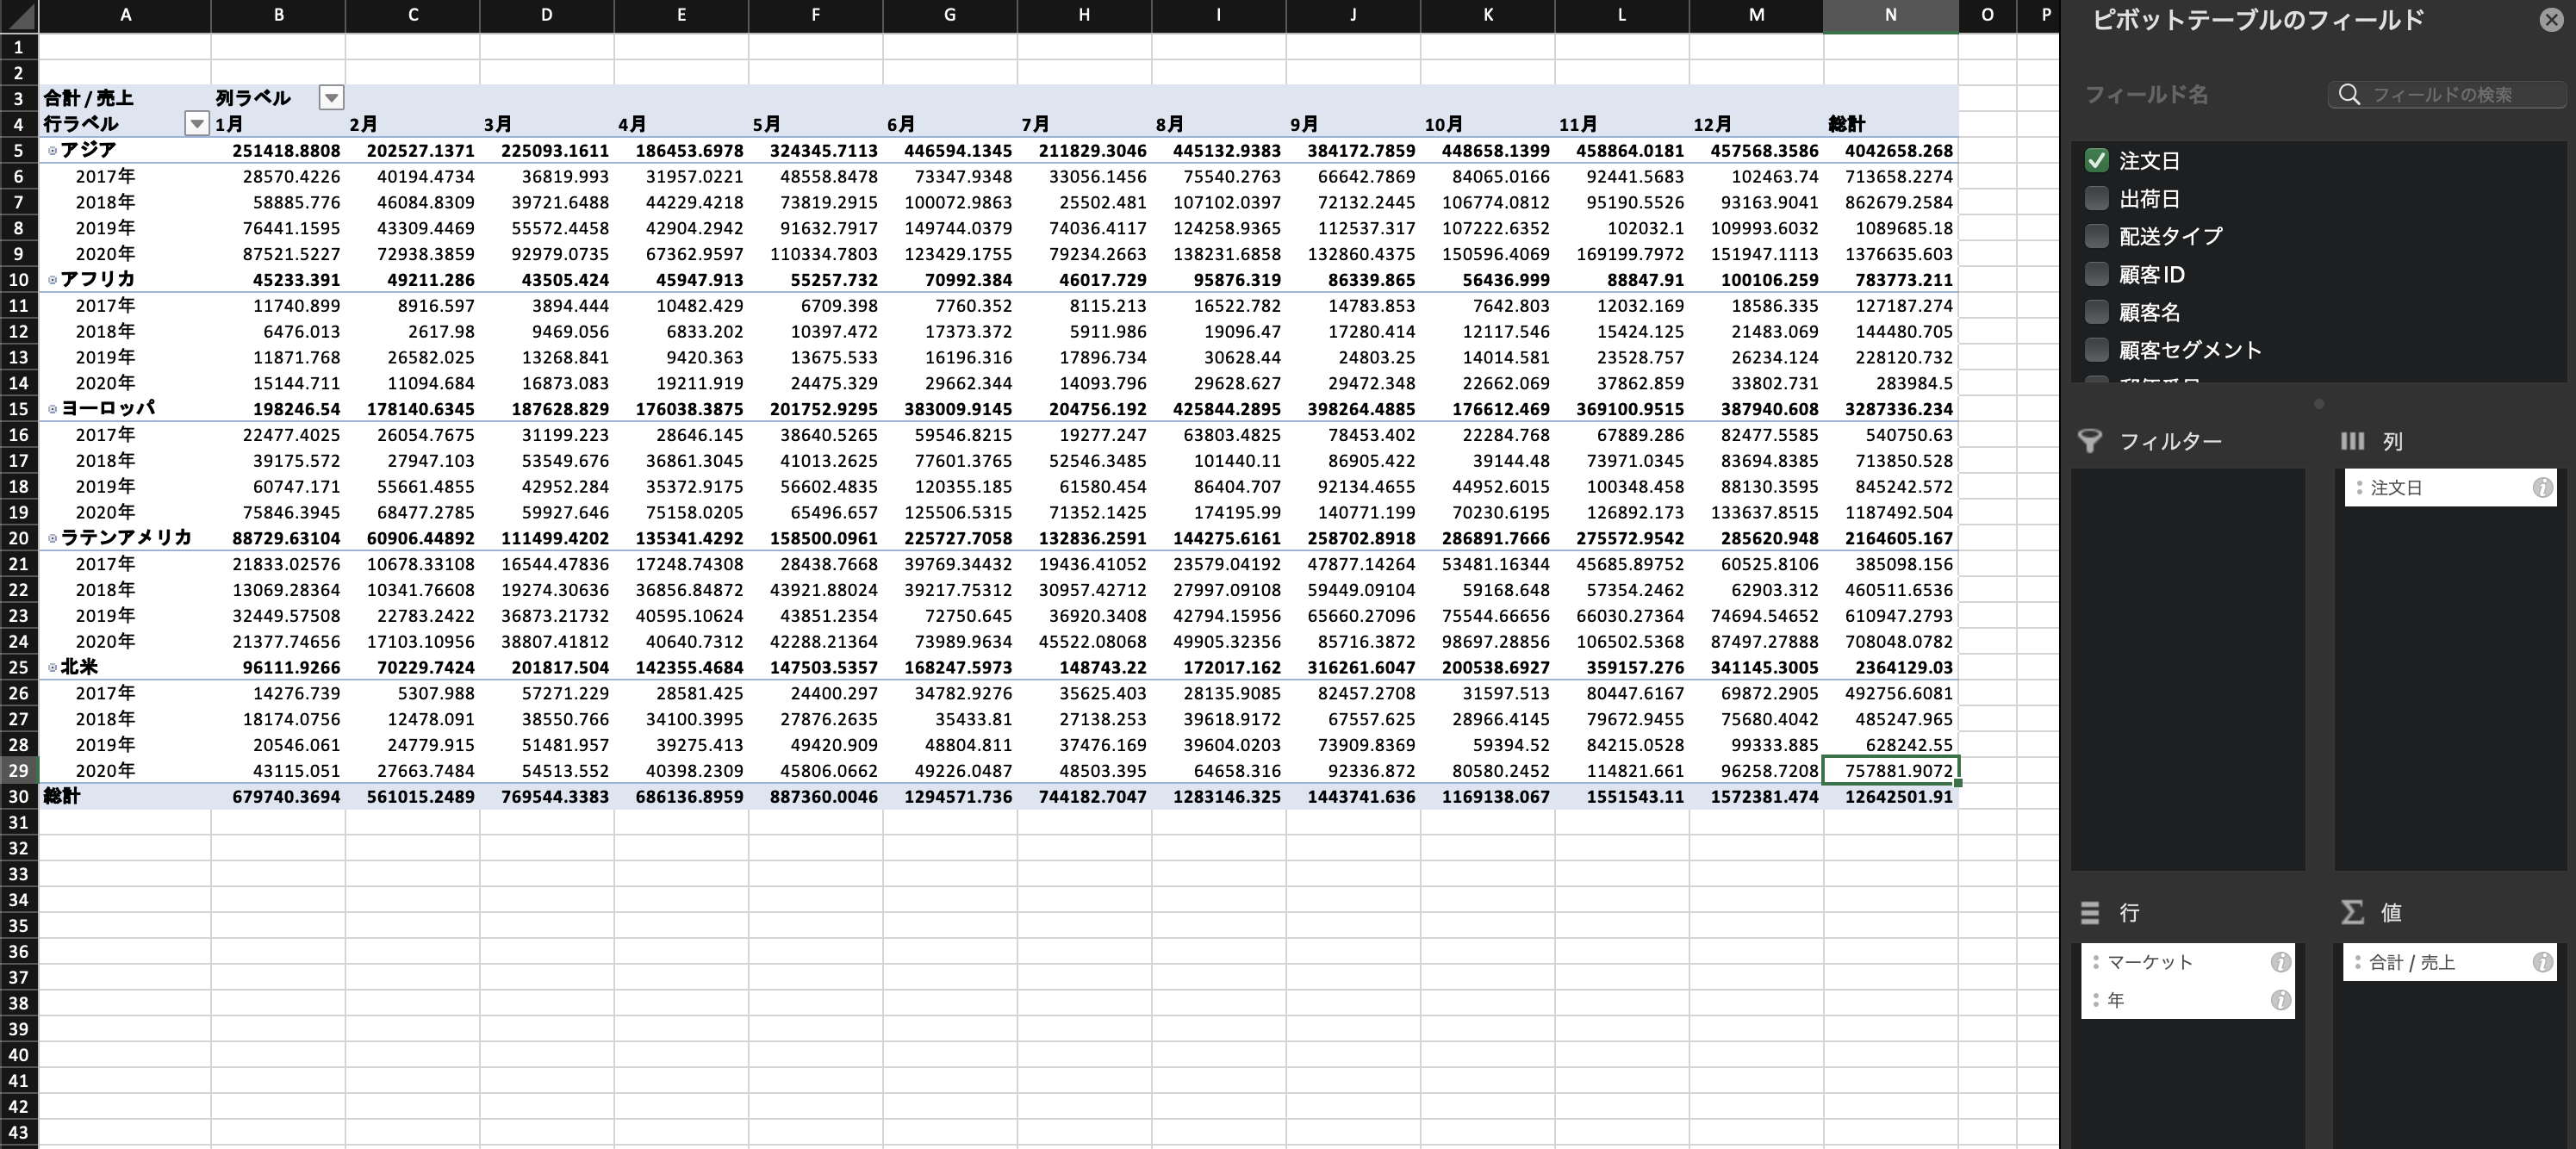2576x1149 pixels.
Task: Collapse the アフリカ group
Action: 53,280
